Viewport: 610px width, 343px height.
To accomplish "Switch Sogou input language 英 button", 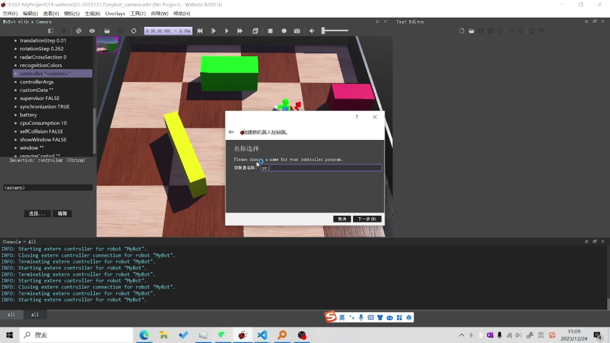I will click(342, 317).
